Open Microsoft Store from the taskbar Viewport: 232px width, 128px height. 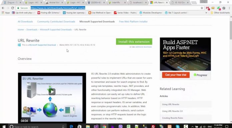[79, 126]
